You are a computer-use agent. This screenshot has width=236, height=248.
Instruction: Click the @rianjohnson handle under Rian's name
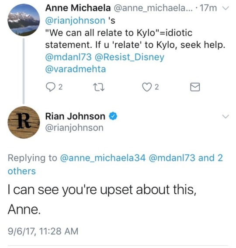(x=74, y=128)
